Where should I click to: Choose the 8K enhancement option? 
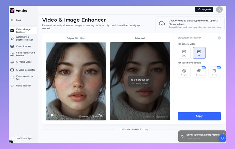[x=199, y=53]
